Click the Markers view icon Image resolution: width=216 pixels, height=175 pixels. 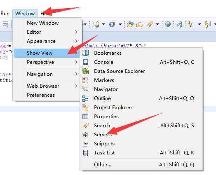[x=85, y=80]
